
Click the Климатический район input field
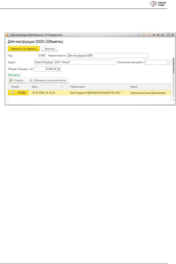(156, 62)
